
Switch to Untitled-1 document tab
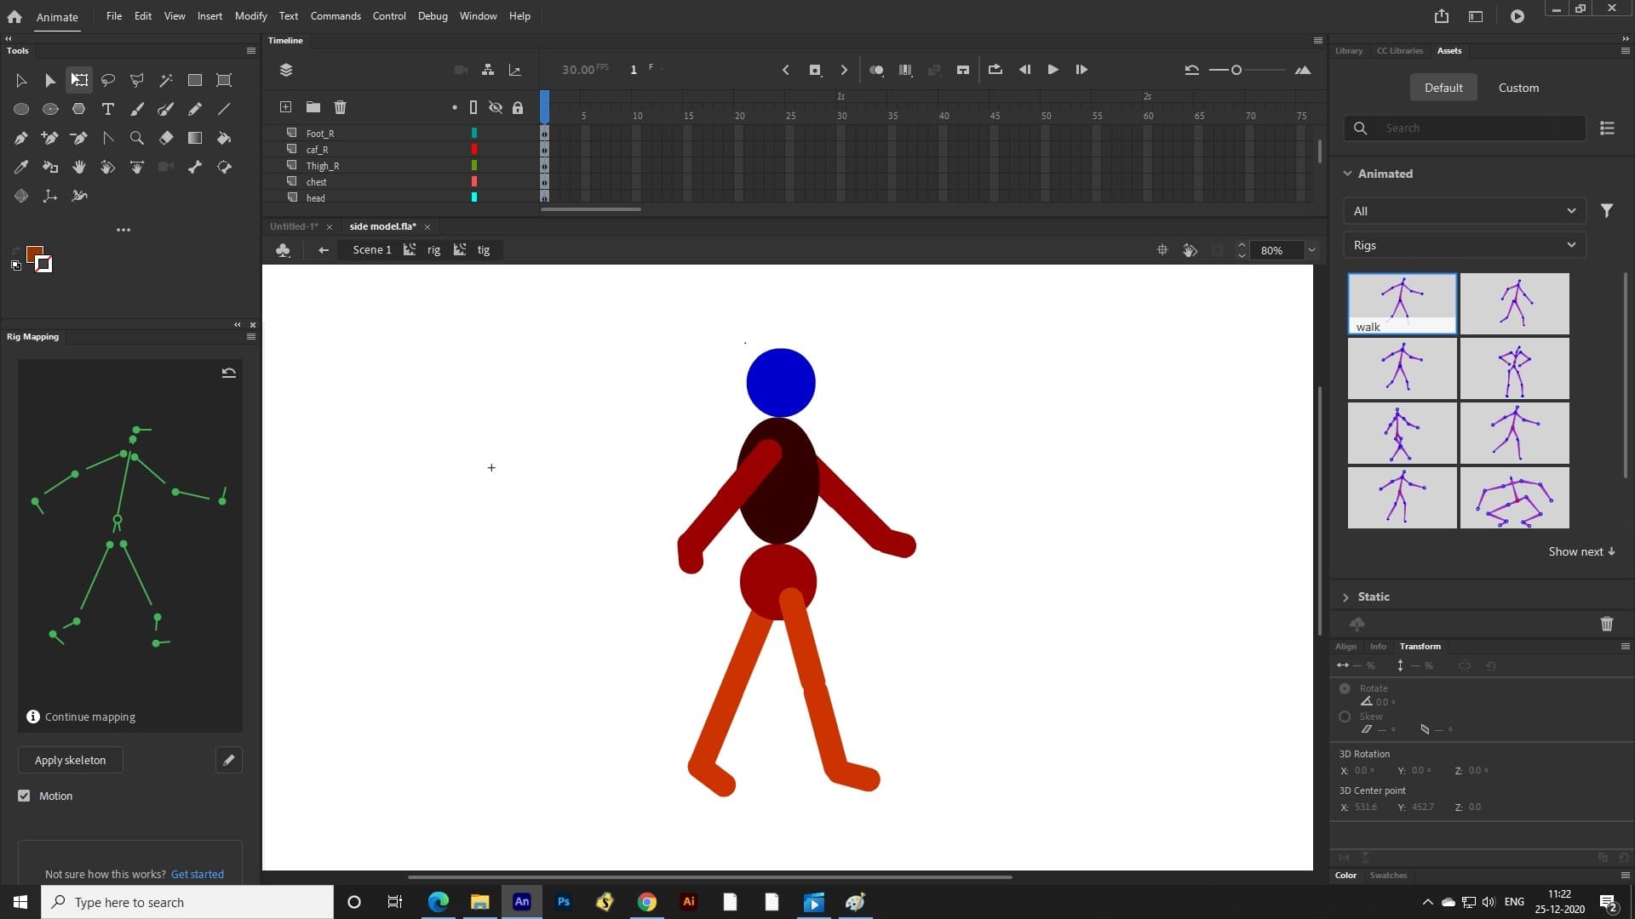point(294,226)
